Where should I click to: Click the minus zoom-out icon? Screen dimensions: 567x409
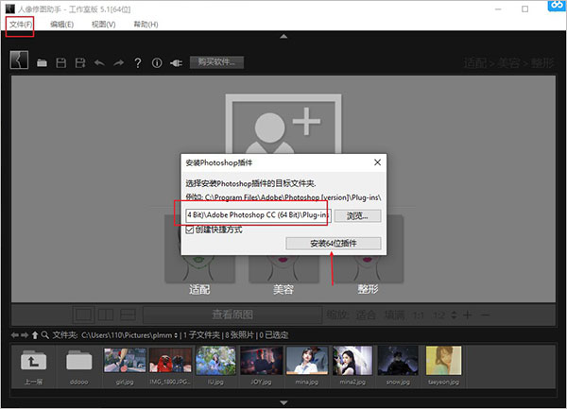[x=486, y=315]
